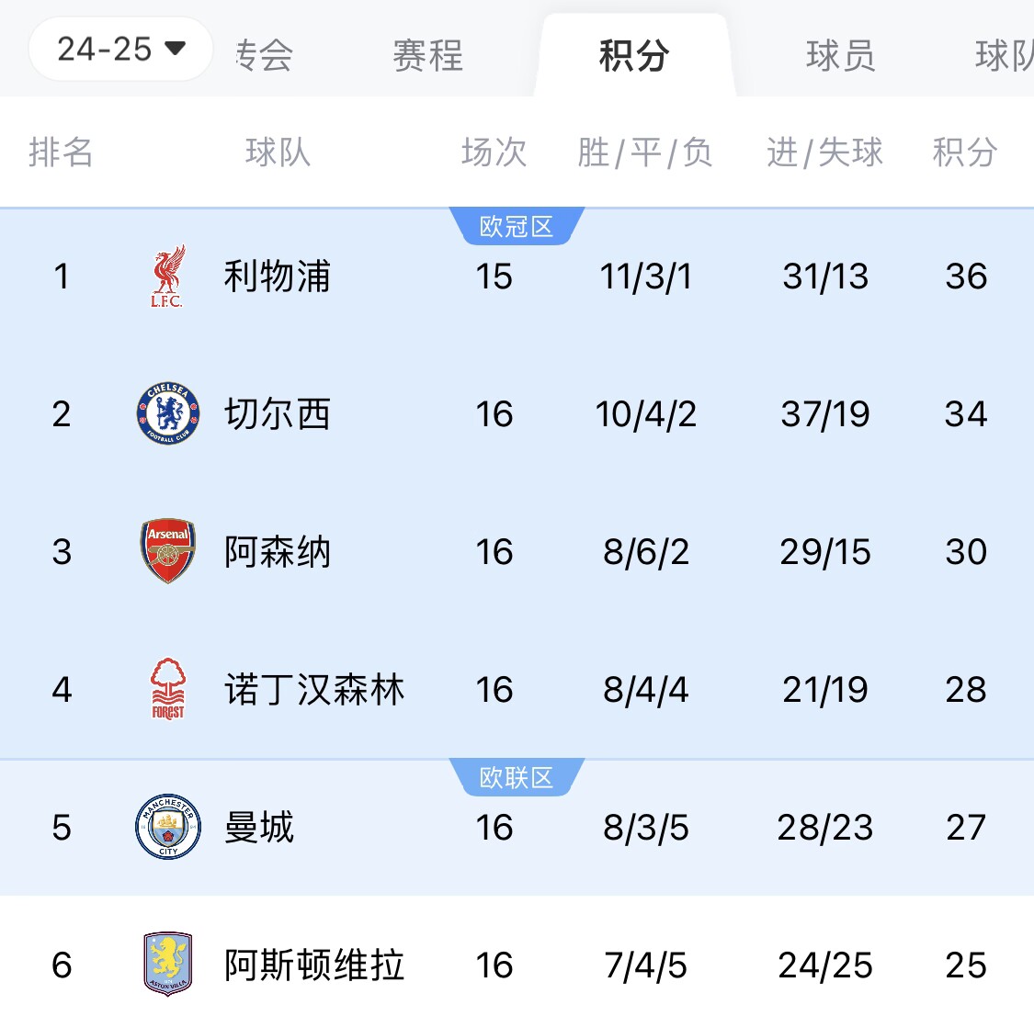Viewport: 1034px width, 1016px height.
Task: Open team page for 利物浦
Action: tap(277, 276)
